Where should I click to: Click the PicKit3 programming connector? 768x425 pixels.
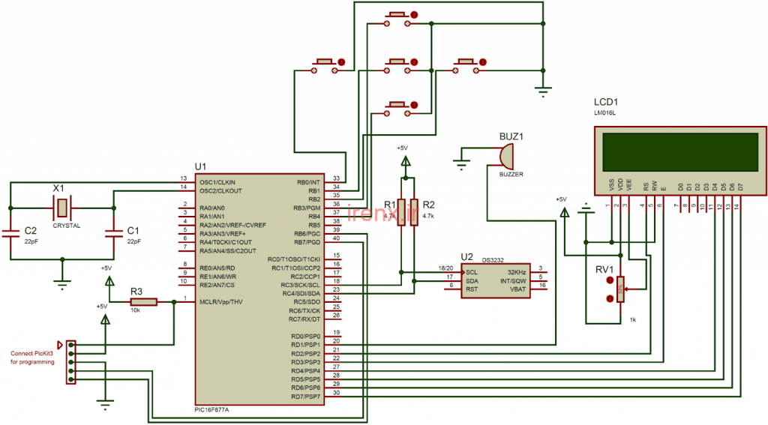(71, 362)
